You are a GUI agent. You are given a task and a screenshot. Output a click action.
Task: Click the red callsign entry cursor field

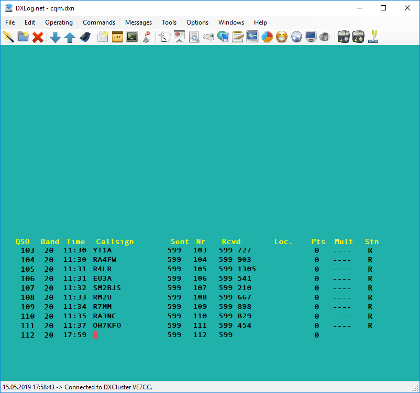[95, 334]
